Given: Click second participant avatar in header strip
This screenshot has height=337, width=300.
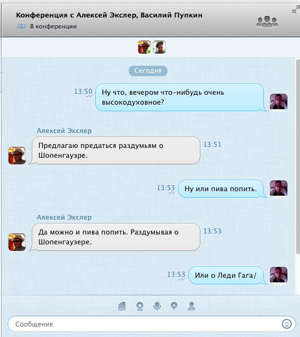Looking at the screenshot, I should 159,47.
